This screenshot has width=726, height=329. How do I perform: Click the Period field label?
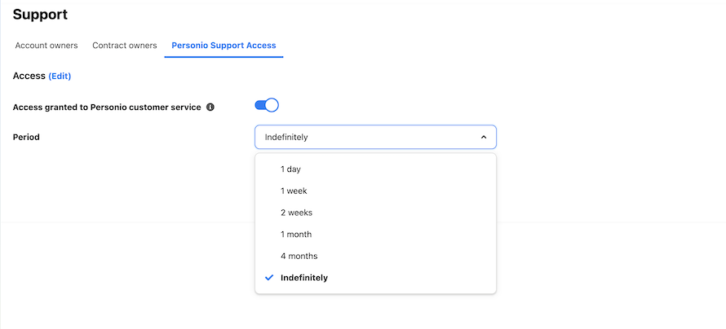click(26, 138)
